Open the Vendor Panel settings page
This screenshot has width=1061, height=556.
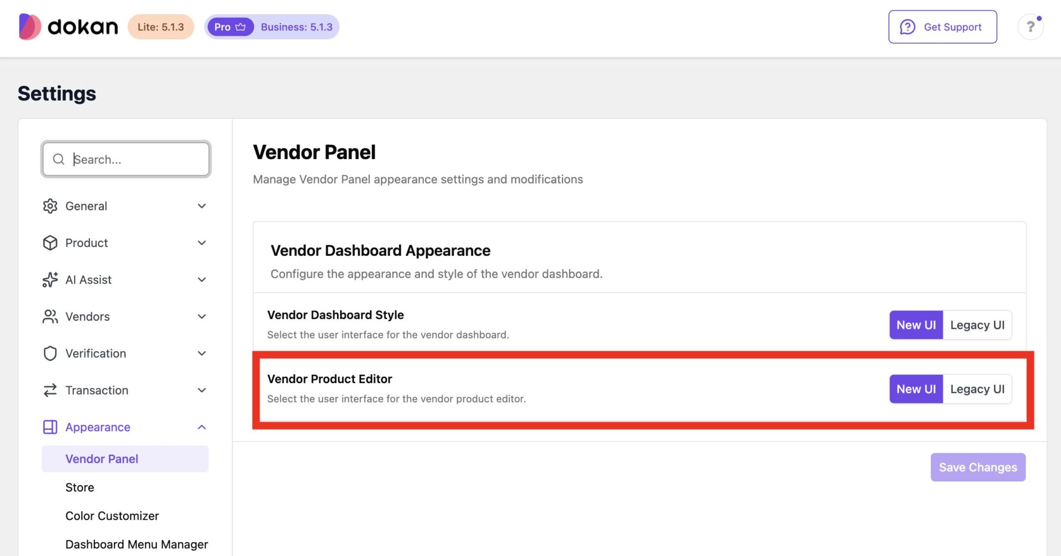[x=125, y=459]
